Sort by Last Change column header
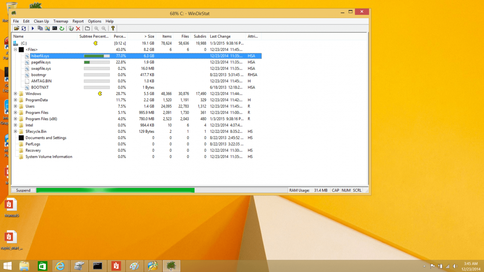The image size is (484, 272). [227, 36]
